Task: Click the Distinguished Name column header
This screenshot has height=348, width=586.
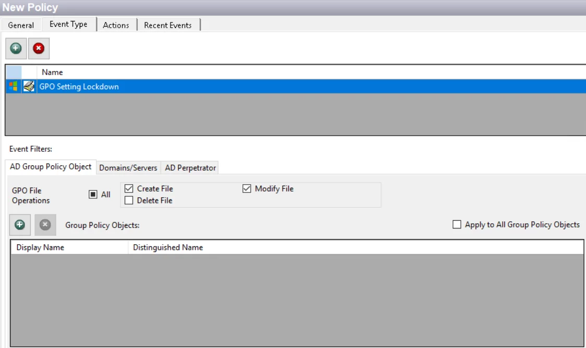Action: (356, 247)
